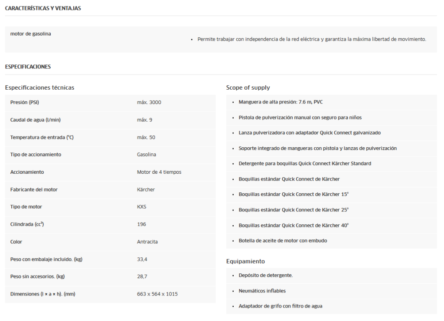Click the red eléctrica independence description text
The height and width of the screenshot is (321, 444).
[x=311, y=39]
